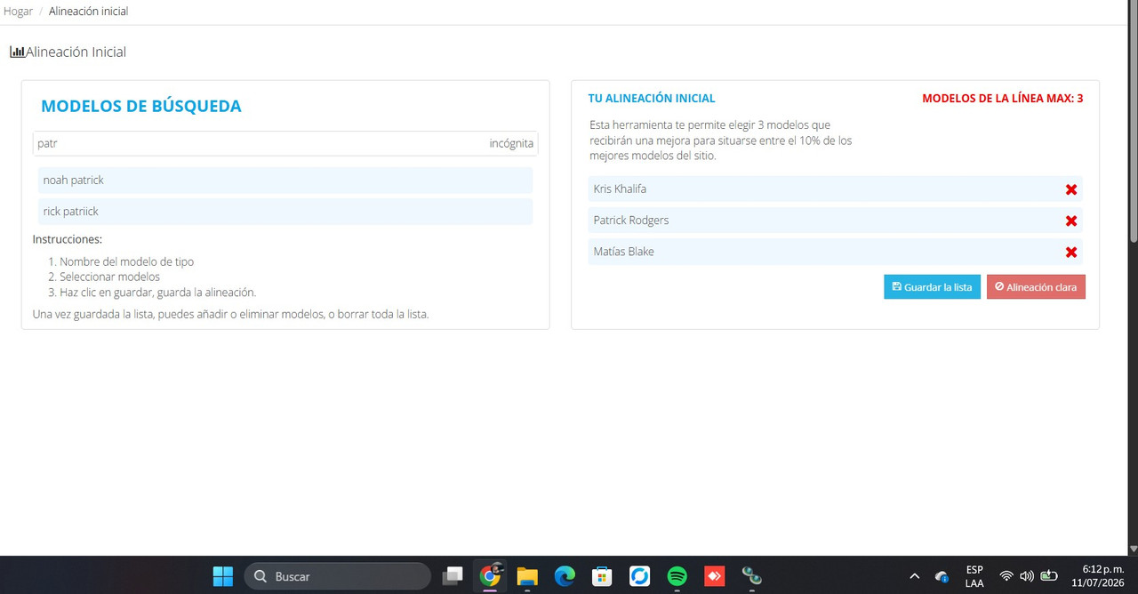Open Windows Start menu
Image resolution: width=1138 pixels, height=594 pixels.
point(223,576)
